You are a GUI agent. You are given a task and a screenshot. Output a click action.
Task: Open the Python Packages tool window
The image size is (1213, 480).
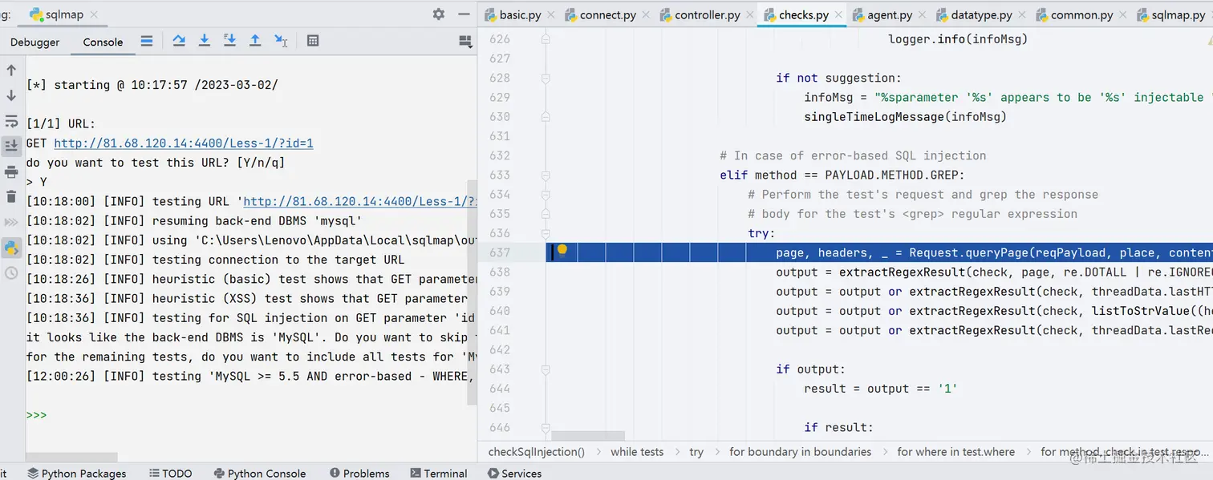(76, 473)
